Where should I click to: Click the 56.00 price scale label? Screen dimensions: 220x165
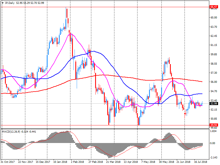(214, 82)
